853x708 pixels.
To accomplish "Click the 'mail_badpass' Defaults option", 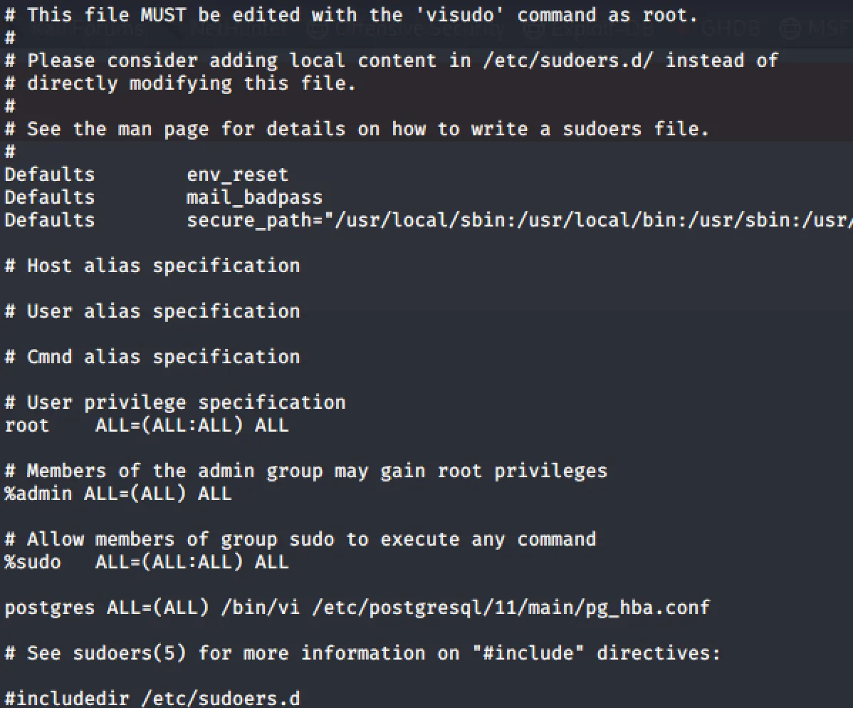I will [x=254, y=197].
